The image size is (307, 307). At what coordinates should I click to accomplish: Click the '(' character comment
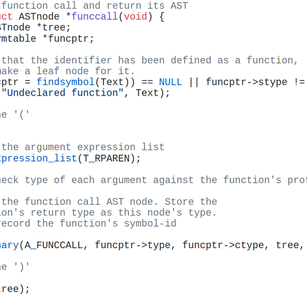pos(21,115)
